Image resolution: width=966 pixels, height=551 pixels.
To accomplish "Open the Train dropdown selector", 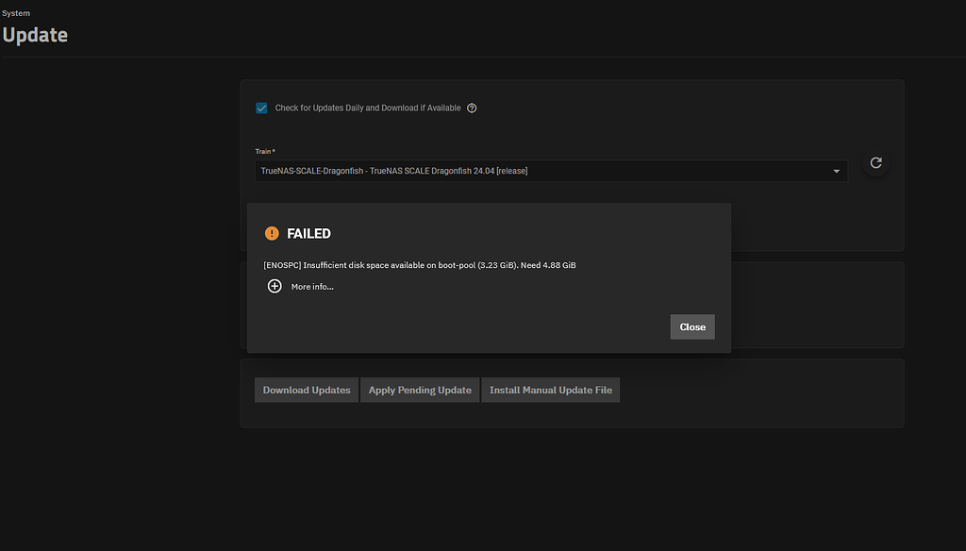I will point(550,171).
